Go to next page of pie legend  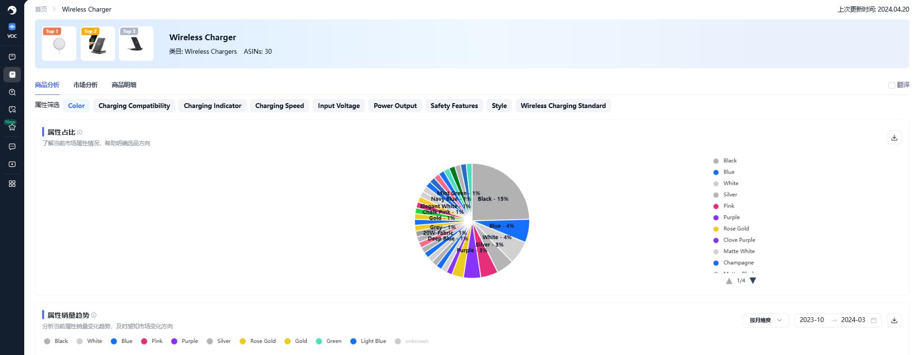pyautogui.click(x=753, y=281)
